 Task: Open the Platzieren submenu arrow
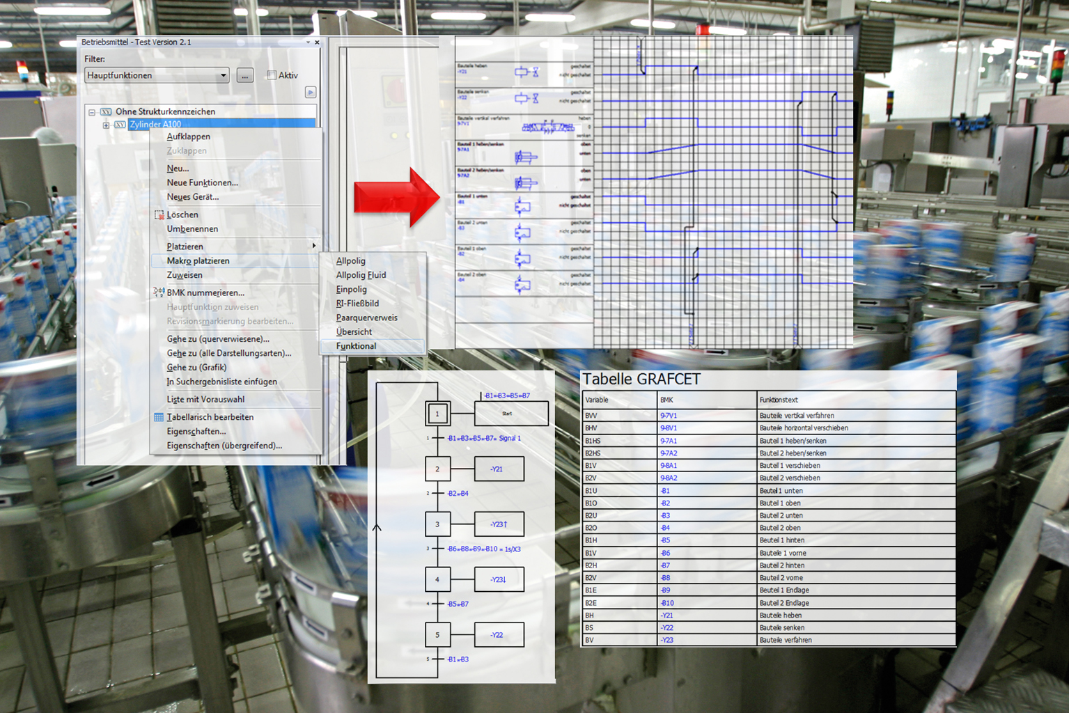click(x=314, y=246)
